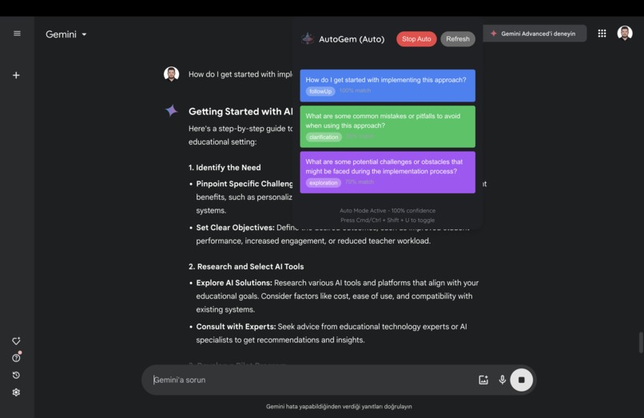Click the Refresh button

(x=458, y=38)
